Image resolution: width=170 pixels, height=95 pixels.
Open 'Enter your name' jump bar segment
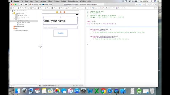click(78, 8)
